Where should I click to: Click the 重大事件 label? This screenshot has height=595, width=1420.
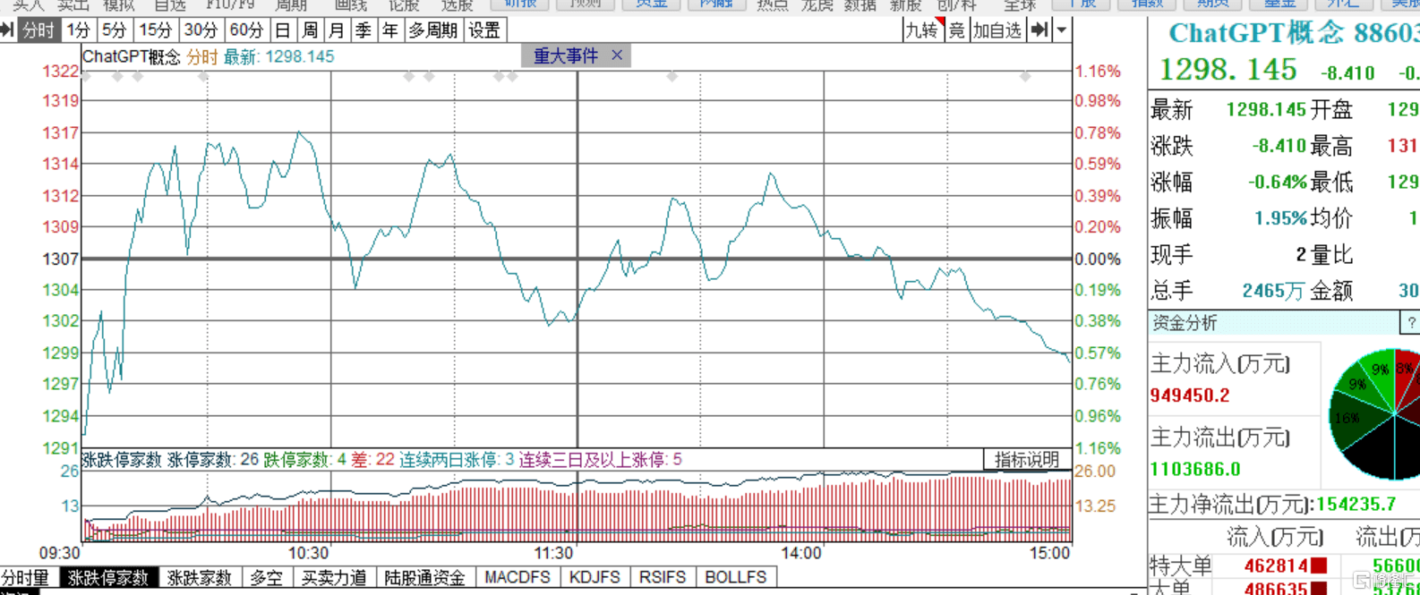pos(565,55)
